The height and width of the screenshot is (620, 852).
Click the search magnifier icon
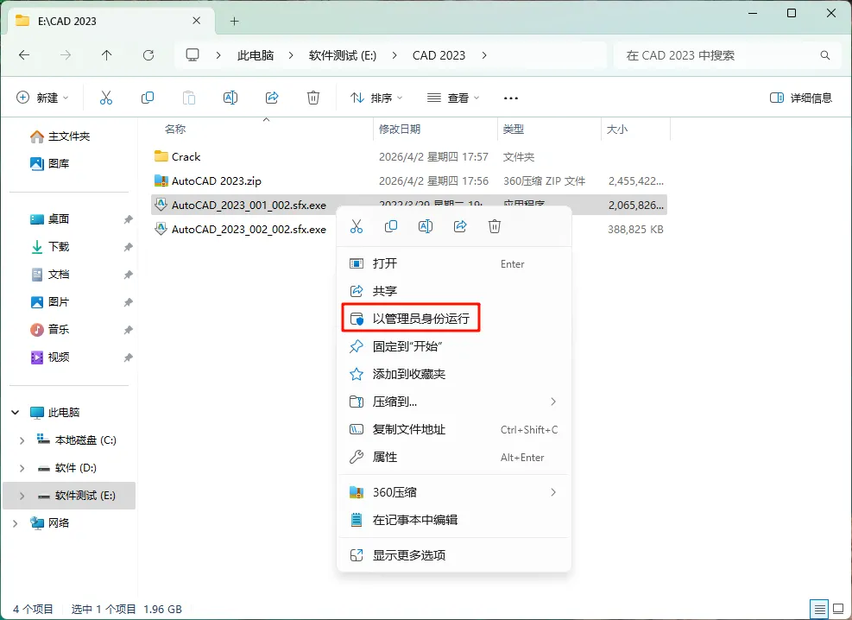(825, 55)
